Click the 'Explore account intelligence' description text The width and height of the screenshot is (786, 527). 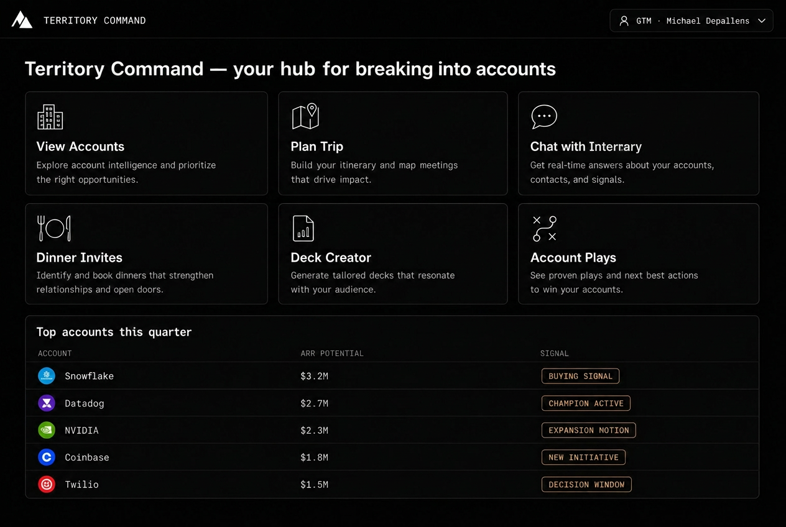(x=126, y=172)
